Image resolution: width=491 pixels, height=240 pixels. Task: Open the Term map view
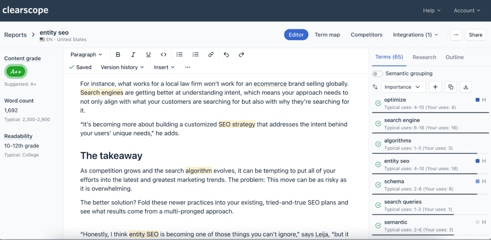coord(327,35)
